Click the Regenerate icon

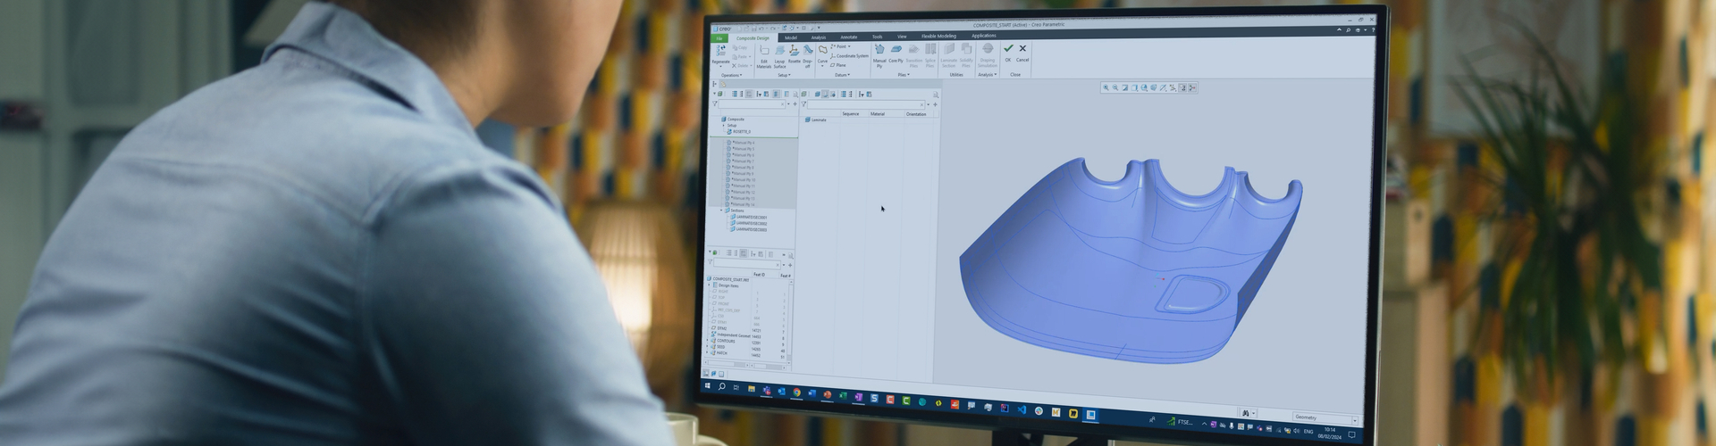pos(720,53)
